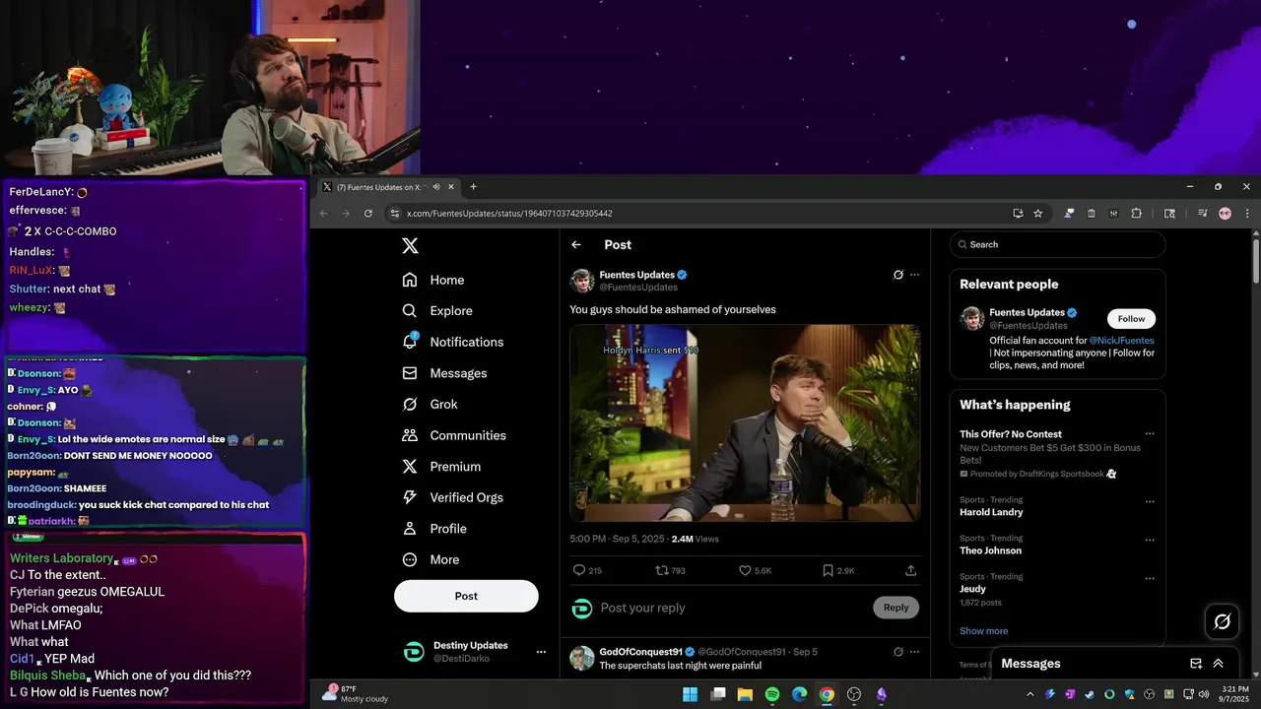Open Profile in the sidebar
The width and height of the screenshot is (1261, 709).
[x=434, y=529]
